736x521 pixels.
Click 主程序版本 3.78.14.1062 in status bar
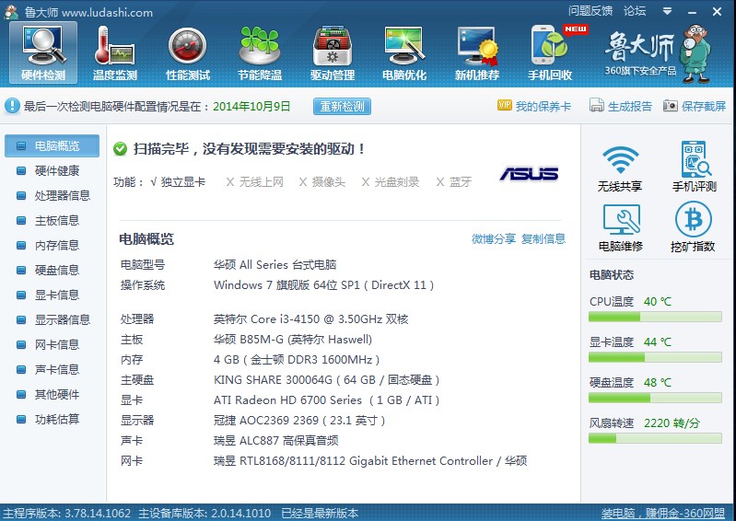click(66, 514)
